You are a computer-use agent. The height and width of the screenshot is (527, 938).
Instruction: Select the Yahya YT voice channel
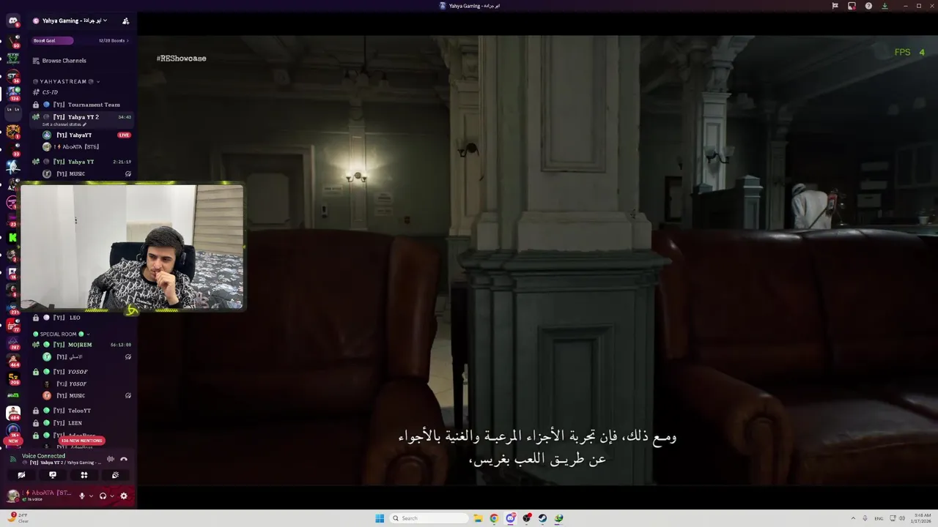(81, 162)
